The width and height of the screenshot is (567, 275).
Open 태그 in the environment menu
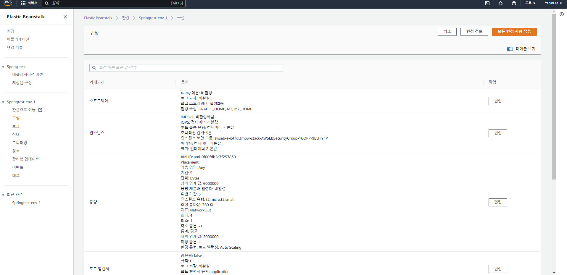[x=16, y=176]
